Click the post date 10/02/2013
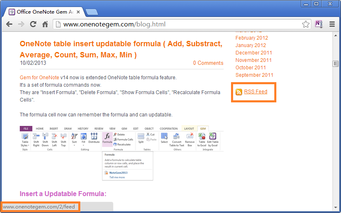 [33, 63]
